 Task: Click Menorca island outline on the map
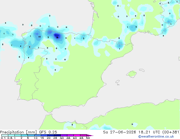click(x=142, y=70)
